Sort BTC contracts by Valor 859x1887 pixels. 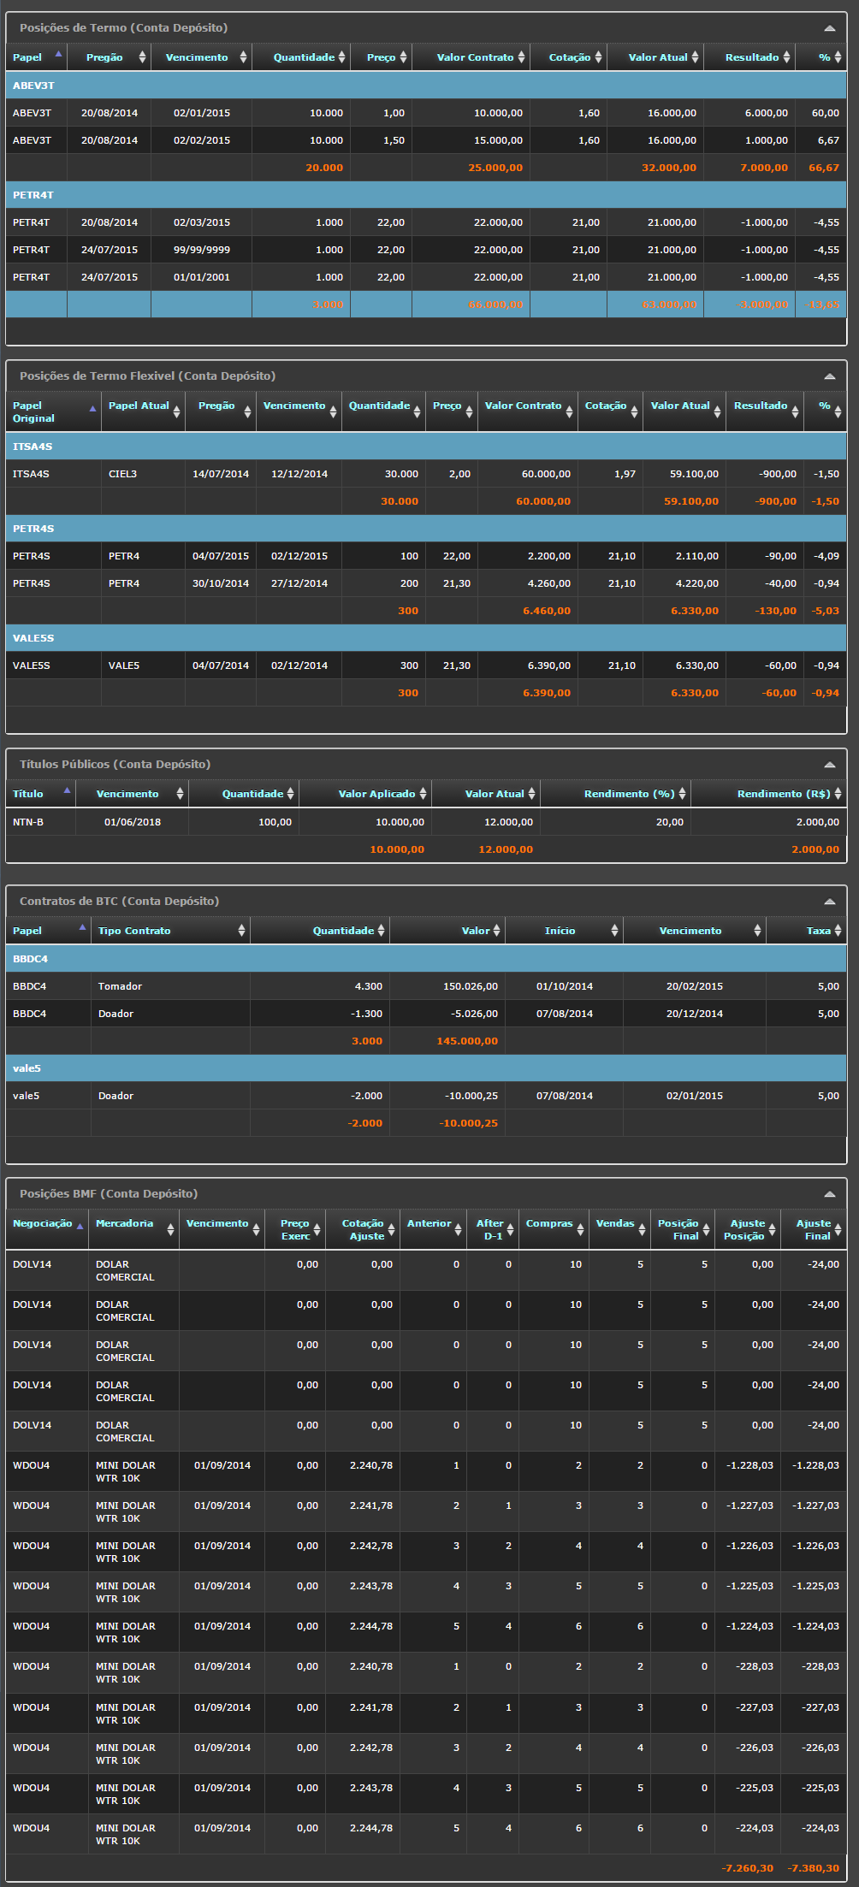(x=447, y=931)
